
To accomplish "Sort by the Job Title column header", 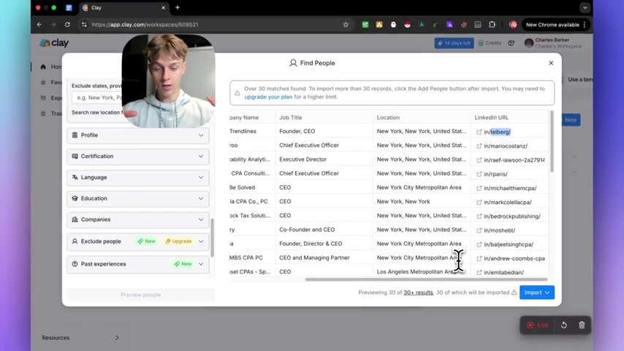I will coord(291,118).
